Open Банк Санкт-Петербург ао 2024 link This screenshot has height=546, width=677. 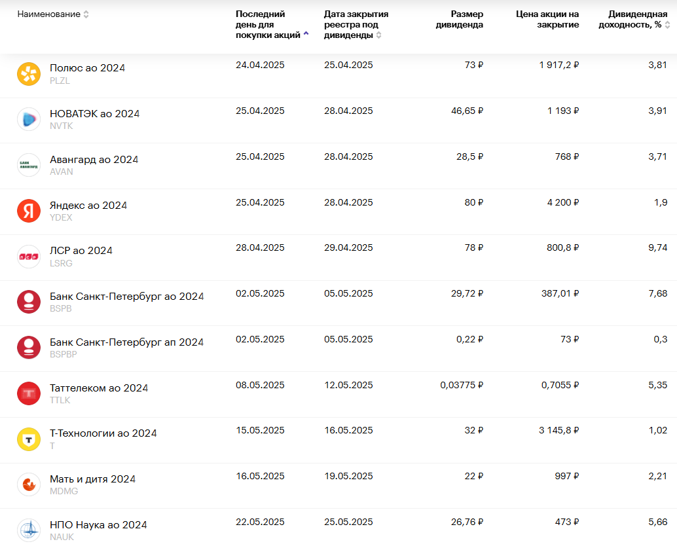(127, 297)
